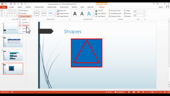
Task: Switch to the ANIMATIONS tab
Action: point(52,7)
